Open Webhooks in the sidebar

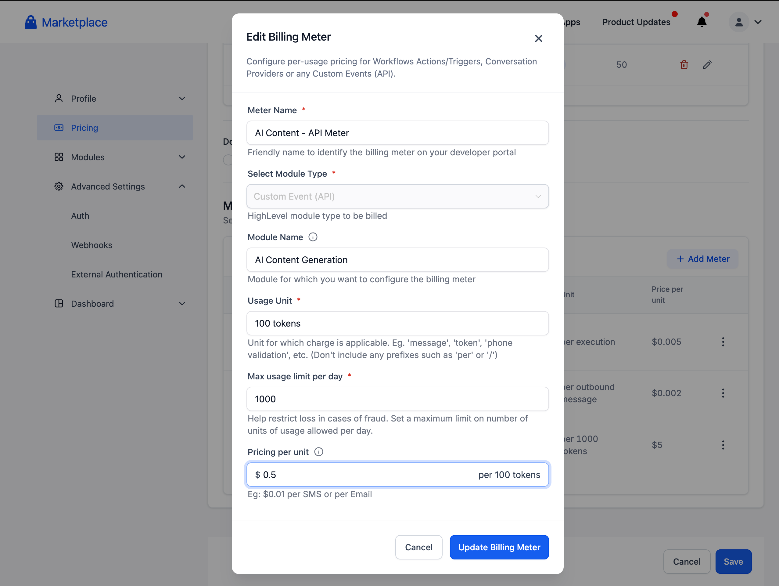tap(92, 245)
